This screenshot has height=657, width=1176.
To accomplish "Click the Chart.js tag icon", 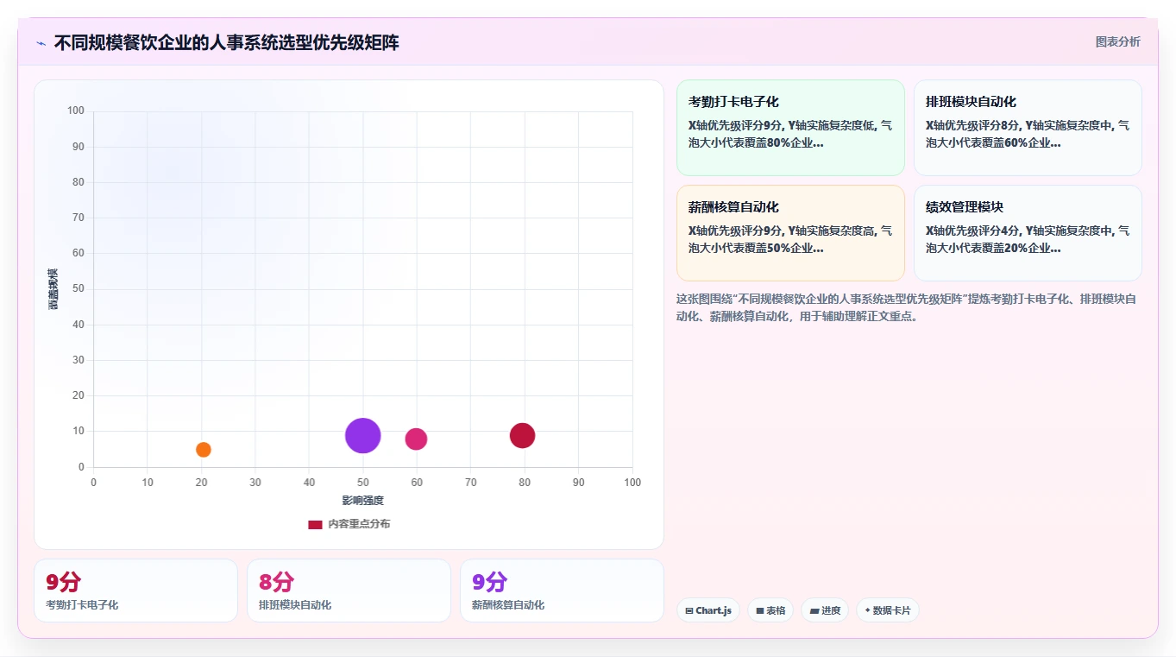I will [x=689, y=610].
